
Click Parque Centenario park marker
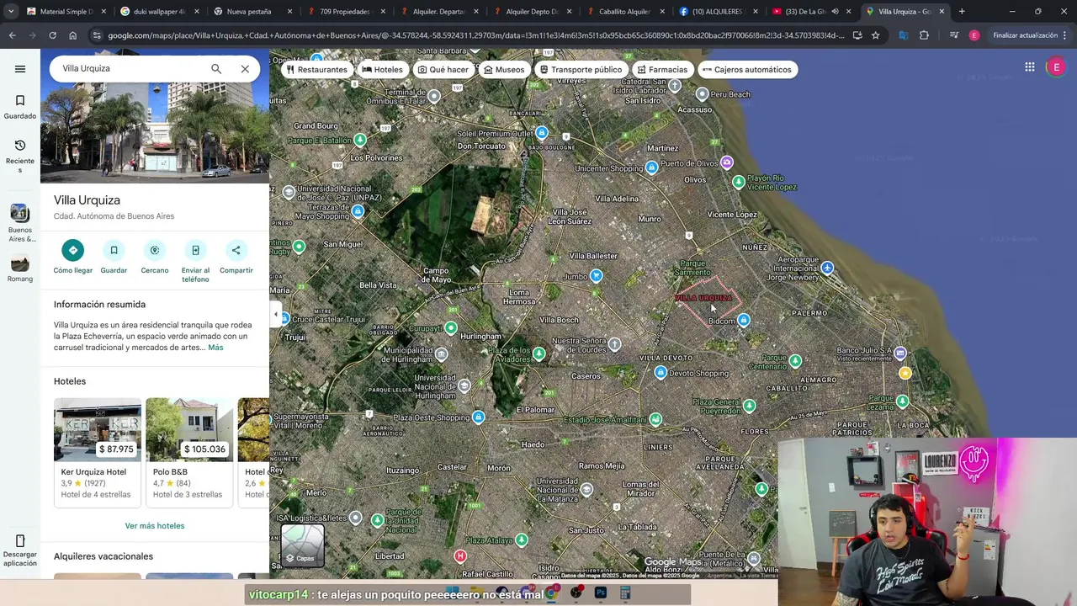(x=795, y=360)
